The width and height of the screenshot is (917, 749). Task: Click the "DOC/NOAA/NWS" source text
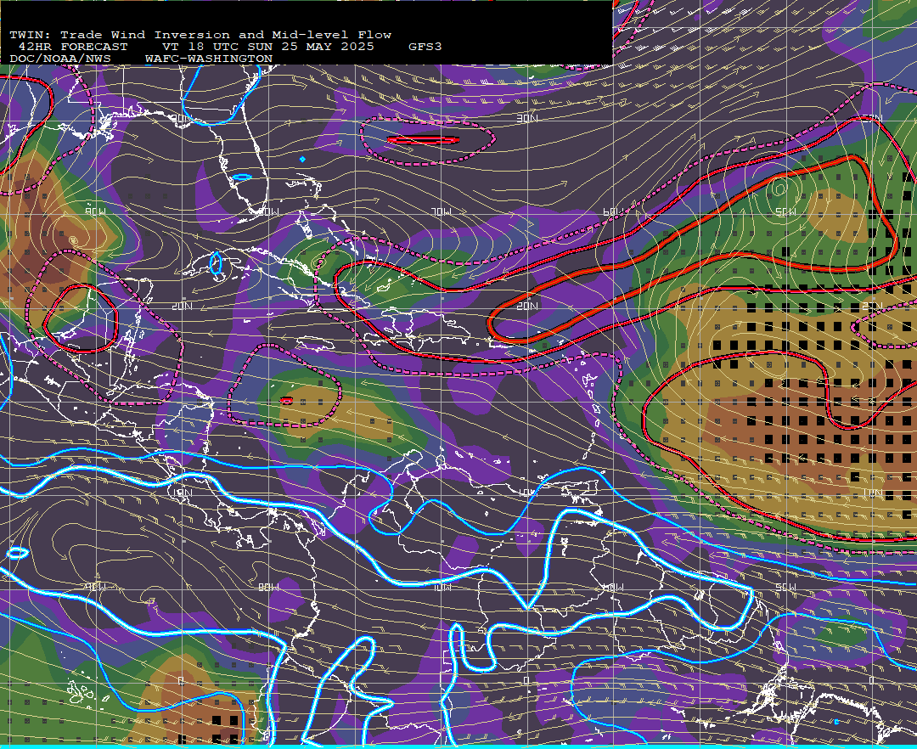(59, 59)
